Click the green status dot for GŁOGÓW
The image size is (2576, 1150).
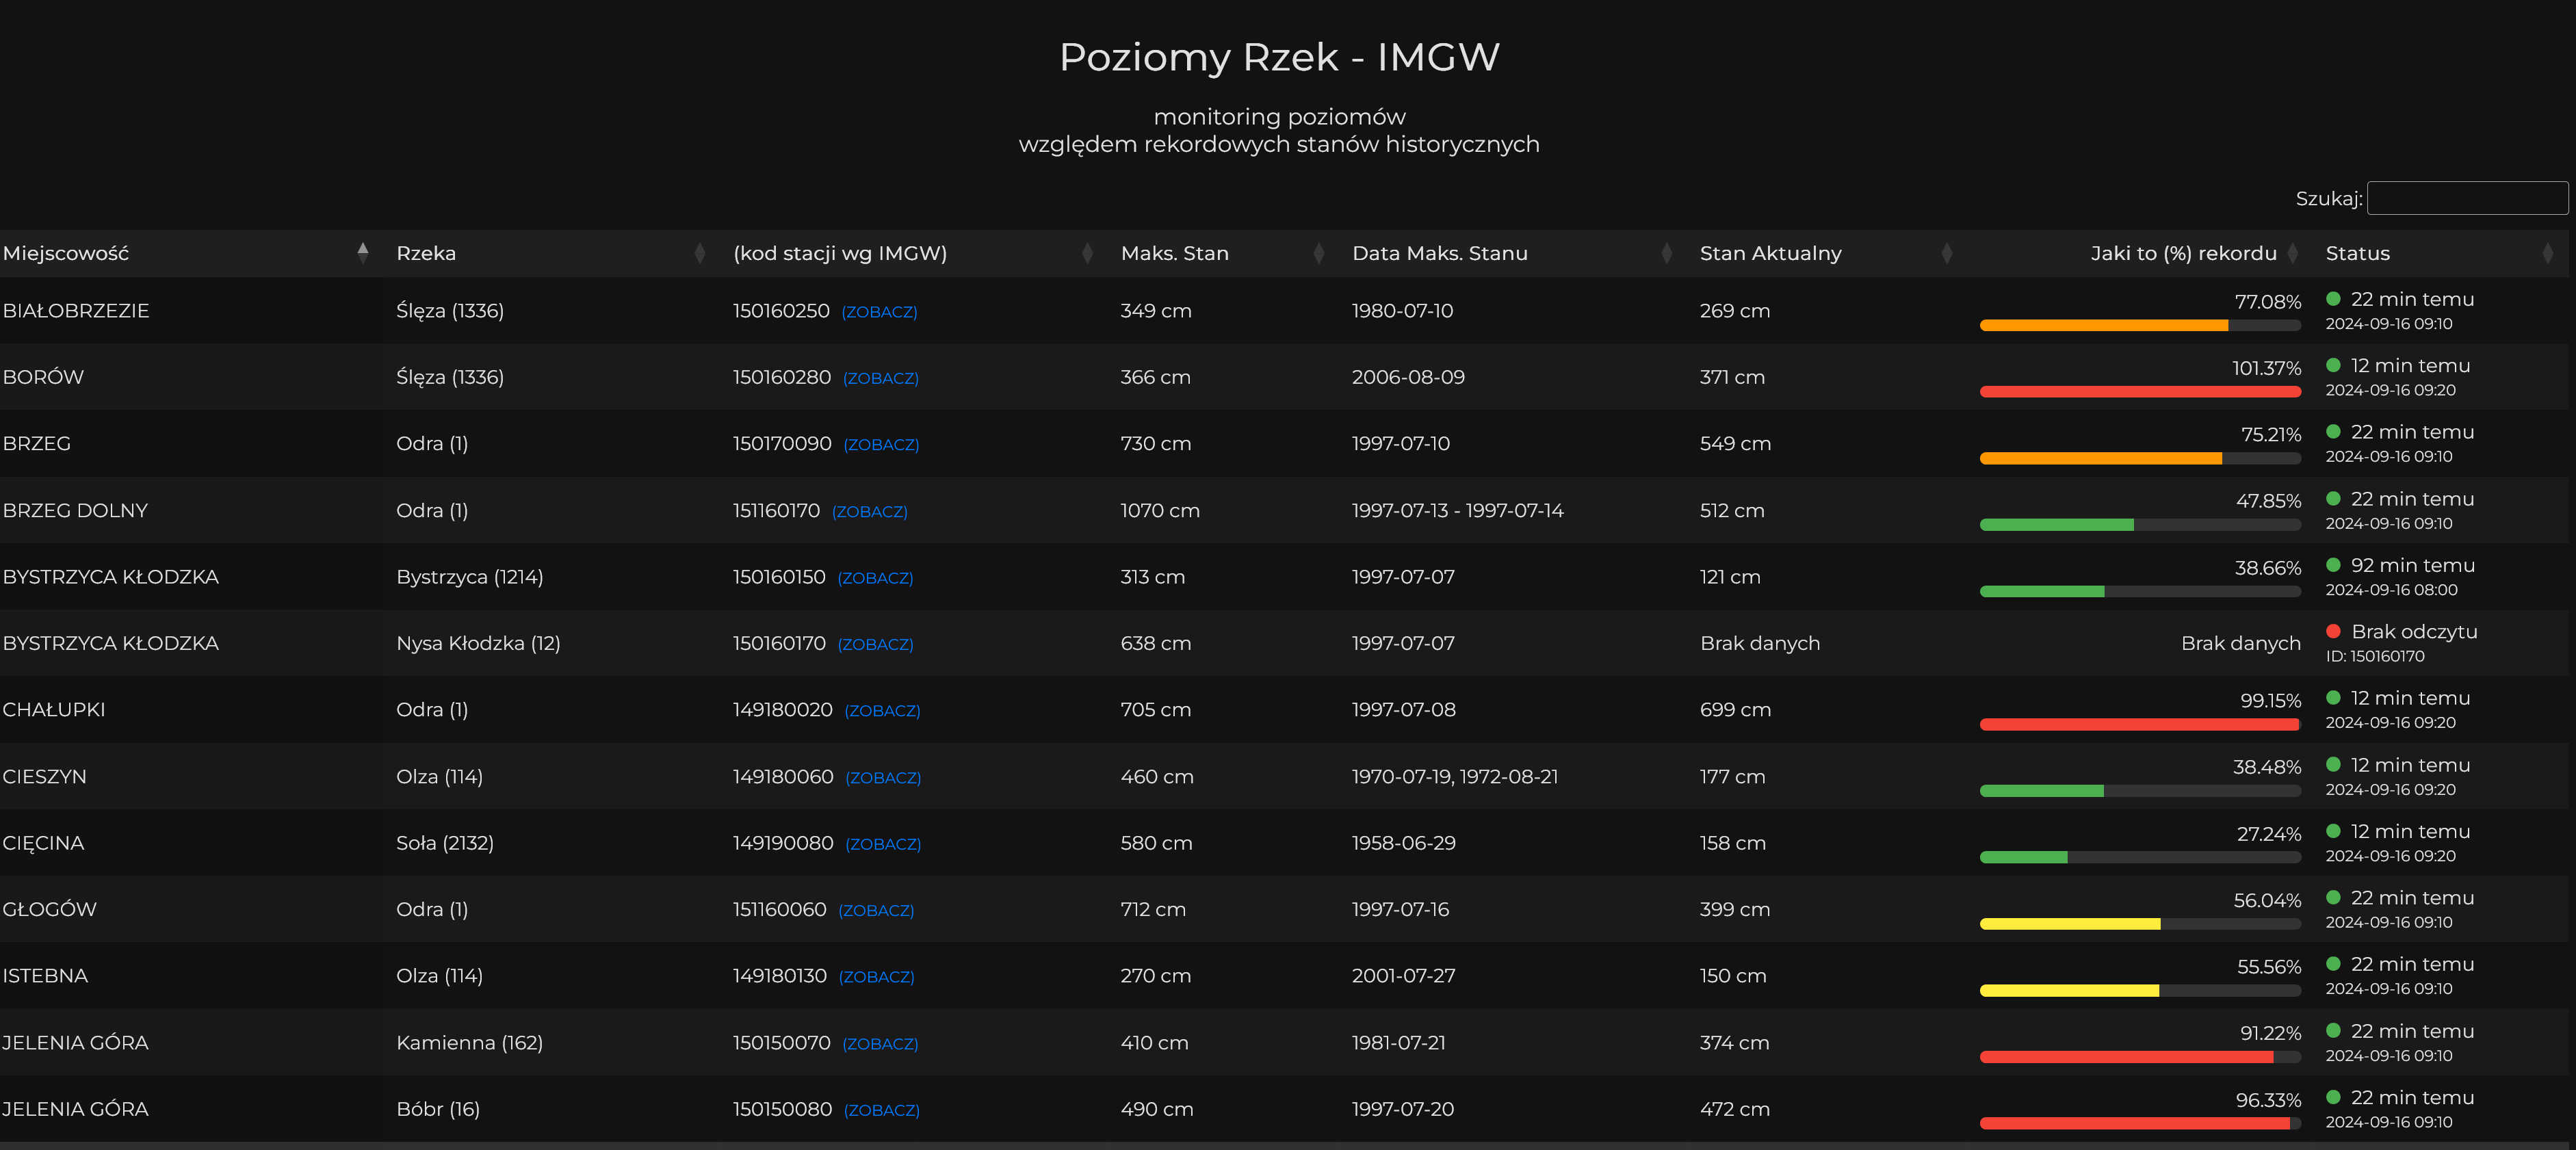click(2333, 897)
